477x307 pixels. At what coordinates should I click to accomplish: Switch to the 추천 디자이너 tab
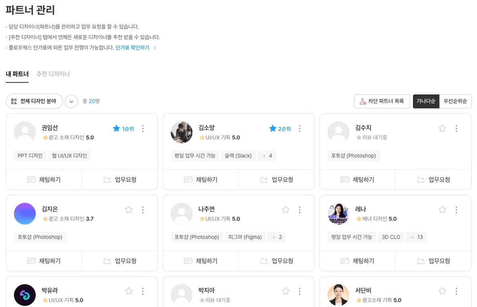tap(53, 74)
